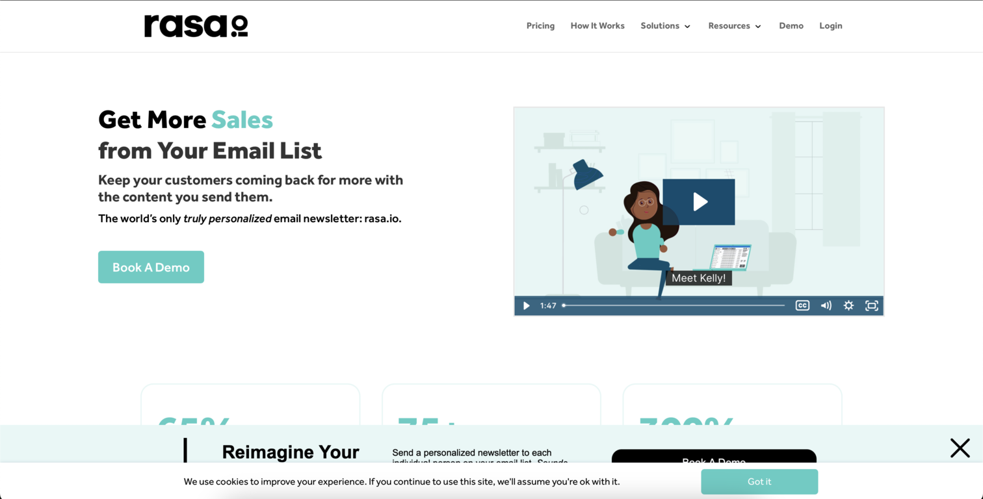Expand the Resources dropdown menu

click(x=735, y=26)
